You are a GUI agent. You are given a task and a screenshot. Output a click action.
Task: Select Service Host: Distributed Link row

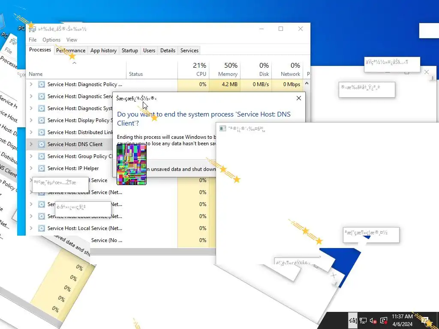[x=69, y=132]
